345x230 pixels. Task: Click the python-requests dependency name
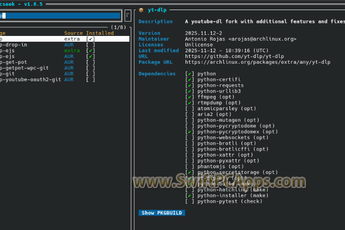(220, 85)
